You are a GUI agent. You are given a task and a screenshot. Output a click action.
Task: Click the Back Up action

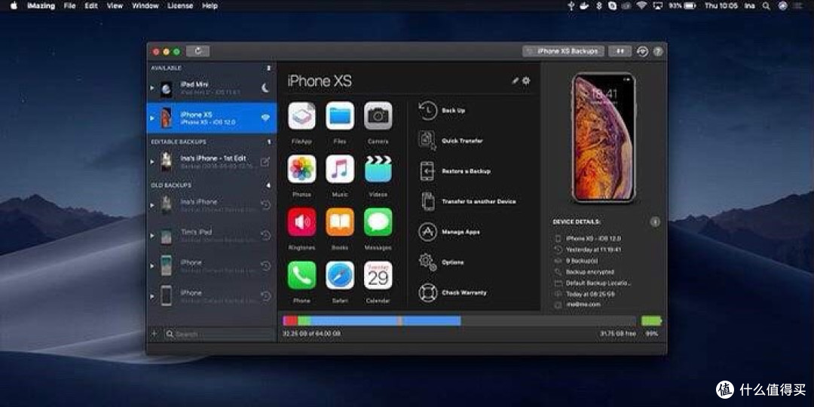(x=442, y=111)
